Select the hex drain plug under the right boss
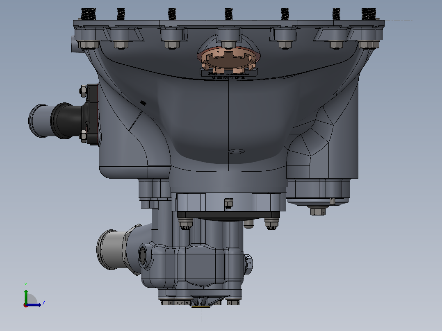The image size is (442, 331). pos(318,211)
